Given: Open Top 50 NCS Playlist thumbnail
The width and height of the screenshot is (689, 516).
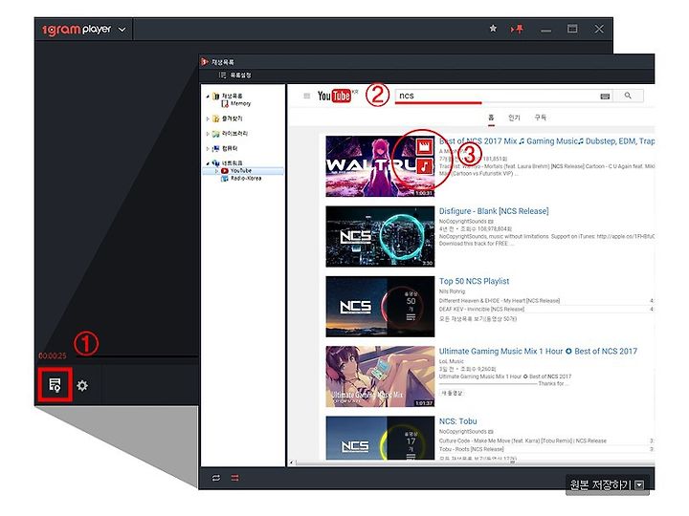Looking at the screenshot, I should coord(380,307).
